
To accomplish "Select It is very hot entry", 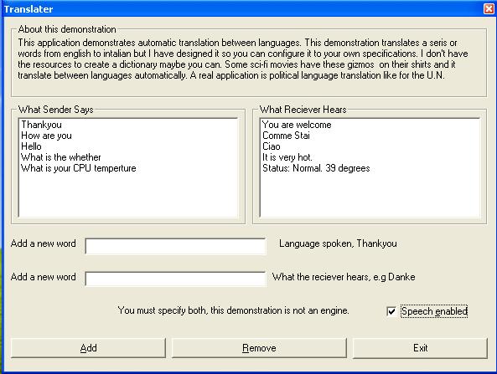I will point(287,157).
